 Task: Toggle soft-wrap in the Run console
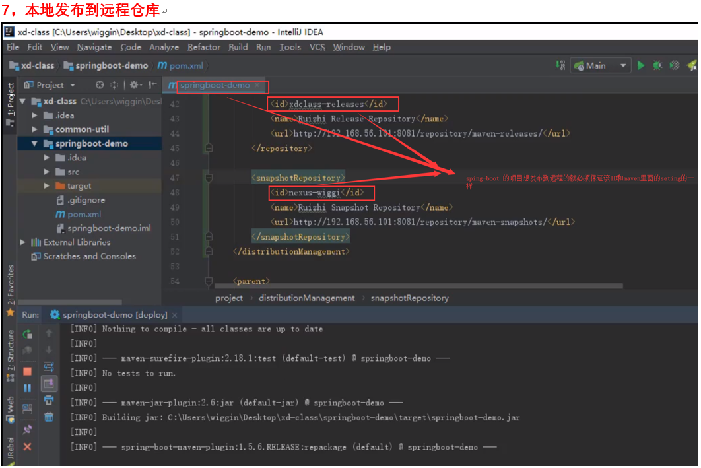click(49, 366)
